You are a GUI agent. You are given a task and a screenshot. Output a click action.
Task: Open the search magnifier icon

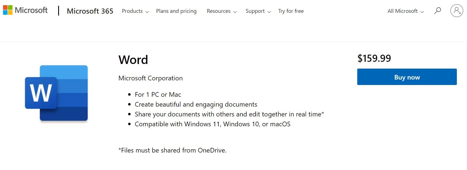pyautogui.click(x=437, y=11)
